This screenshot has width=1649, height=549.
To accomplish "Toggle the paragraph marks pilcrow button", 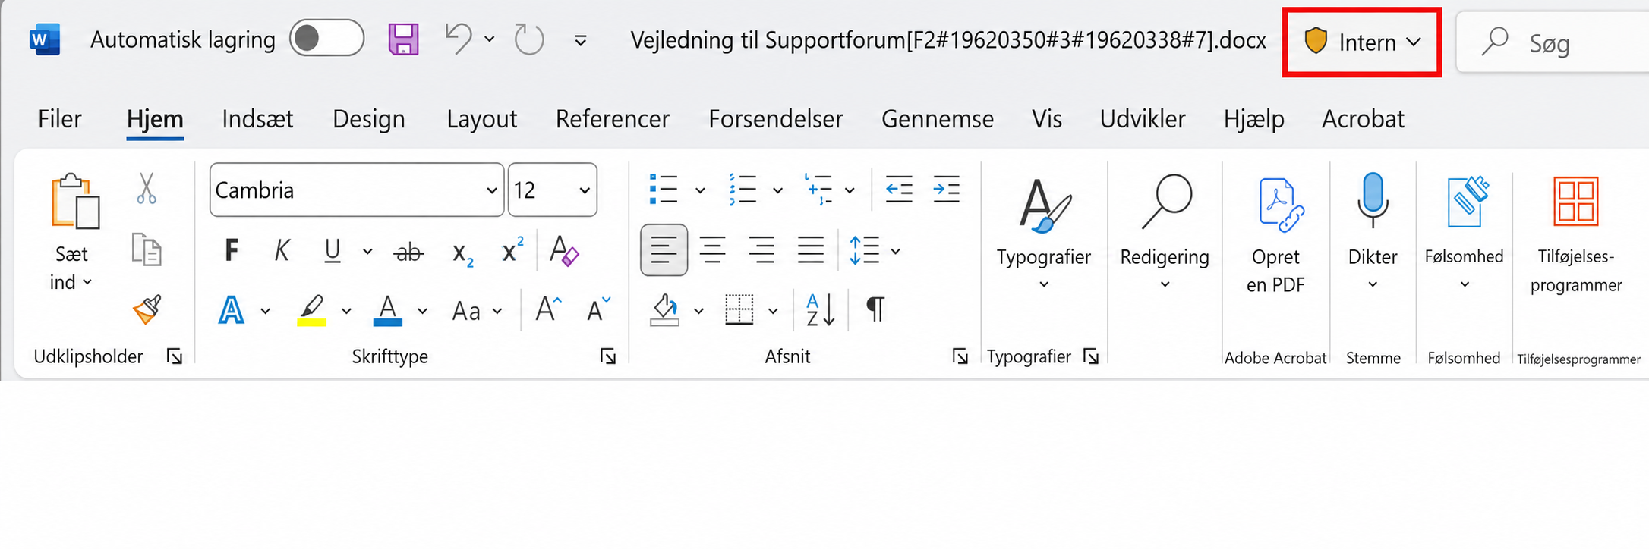I will [875, 309].
